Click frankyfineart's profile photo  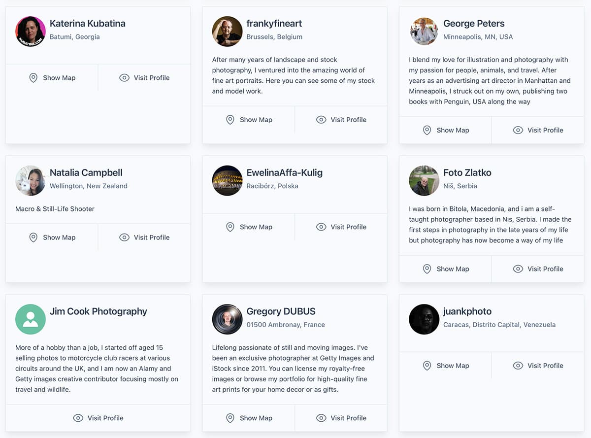coord(227,32)
